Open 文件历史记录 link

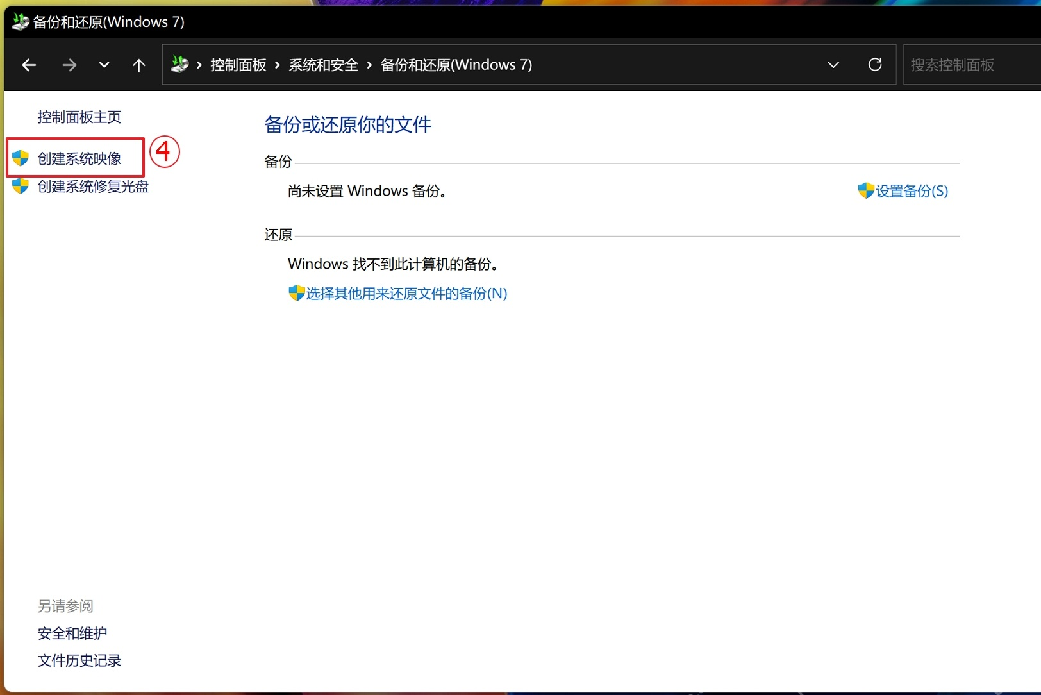(x=79, y=660)
